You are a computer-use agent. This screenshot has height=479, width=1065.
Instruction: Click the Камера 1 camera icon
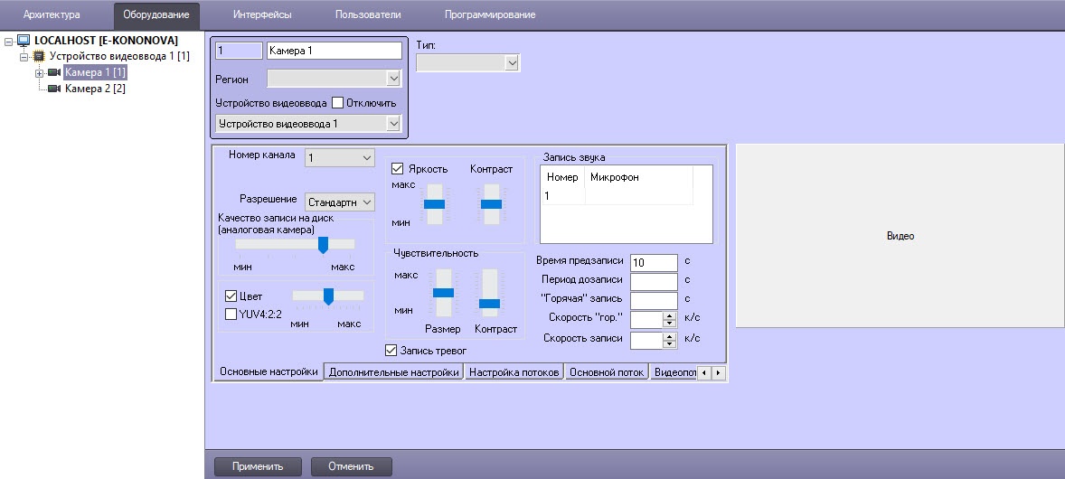click(54, 72)
